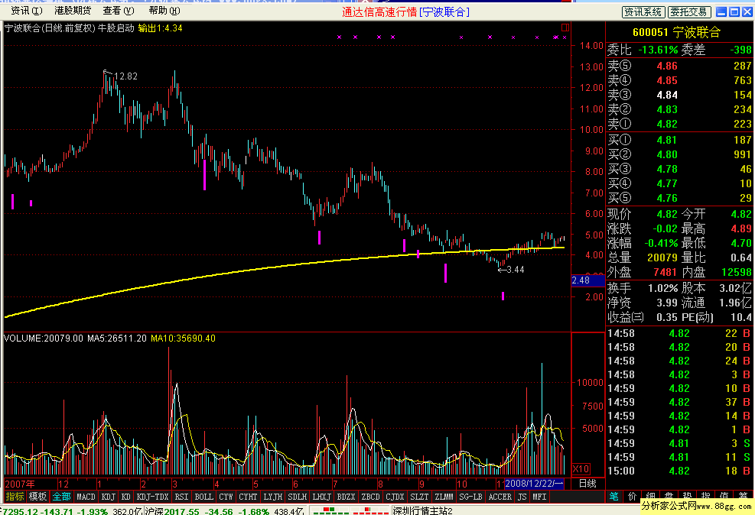Click the 3.44 low price label

(516, 270)
